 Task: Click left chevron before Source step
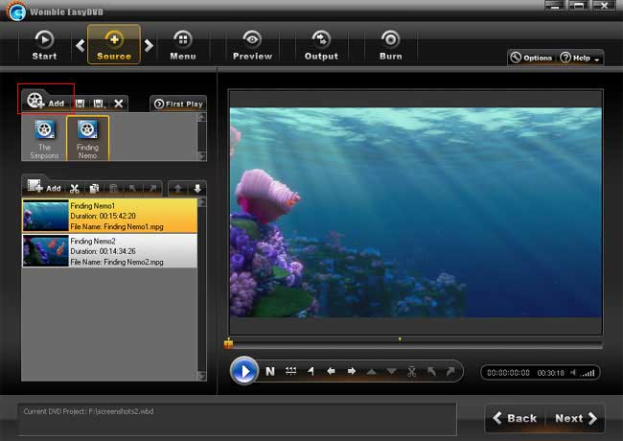[x=79, y=44]
